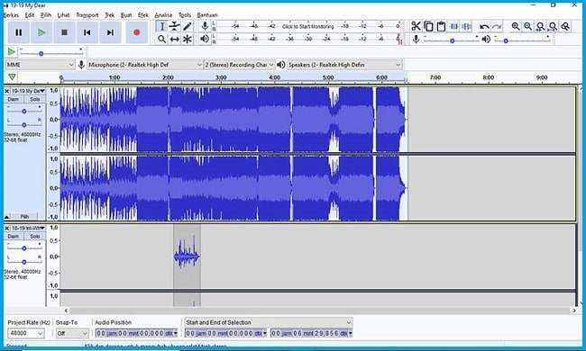
Task: Expand the Project Rate 48000 dropdown
Action: point(25,333)
